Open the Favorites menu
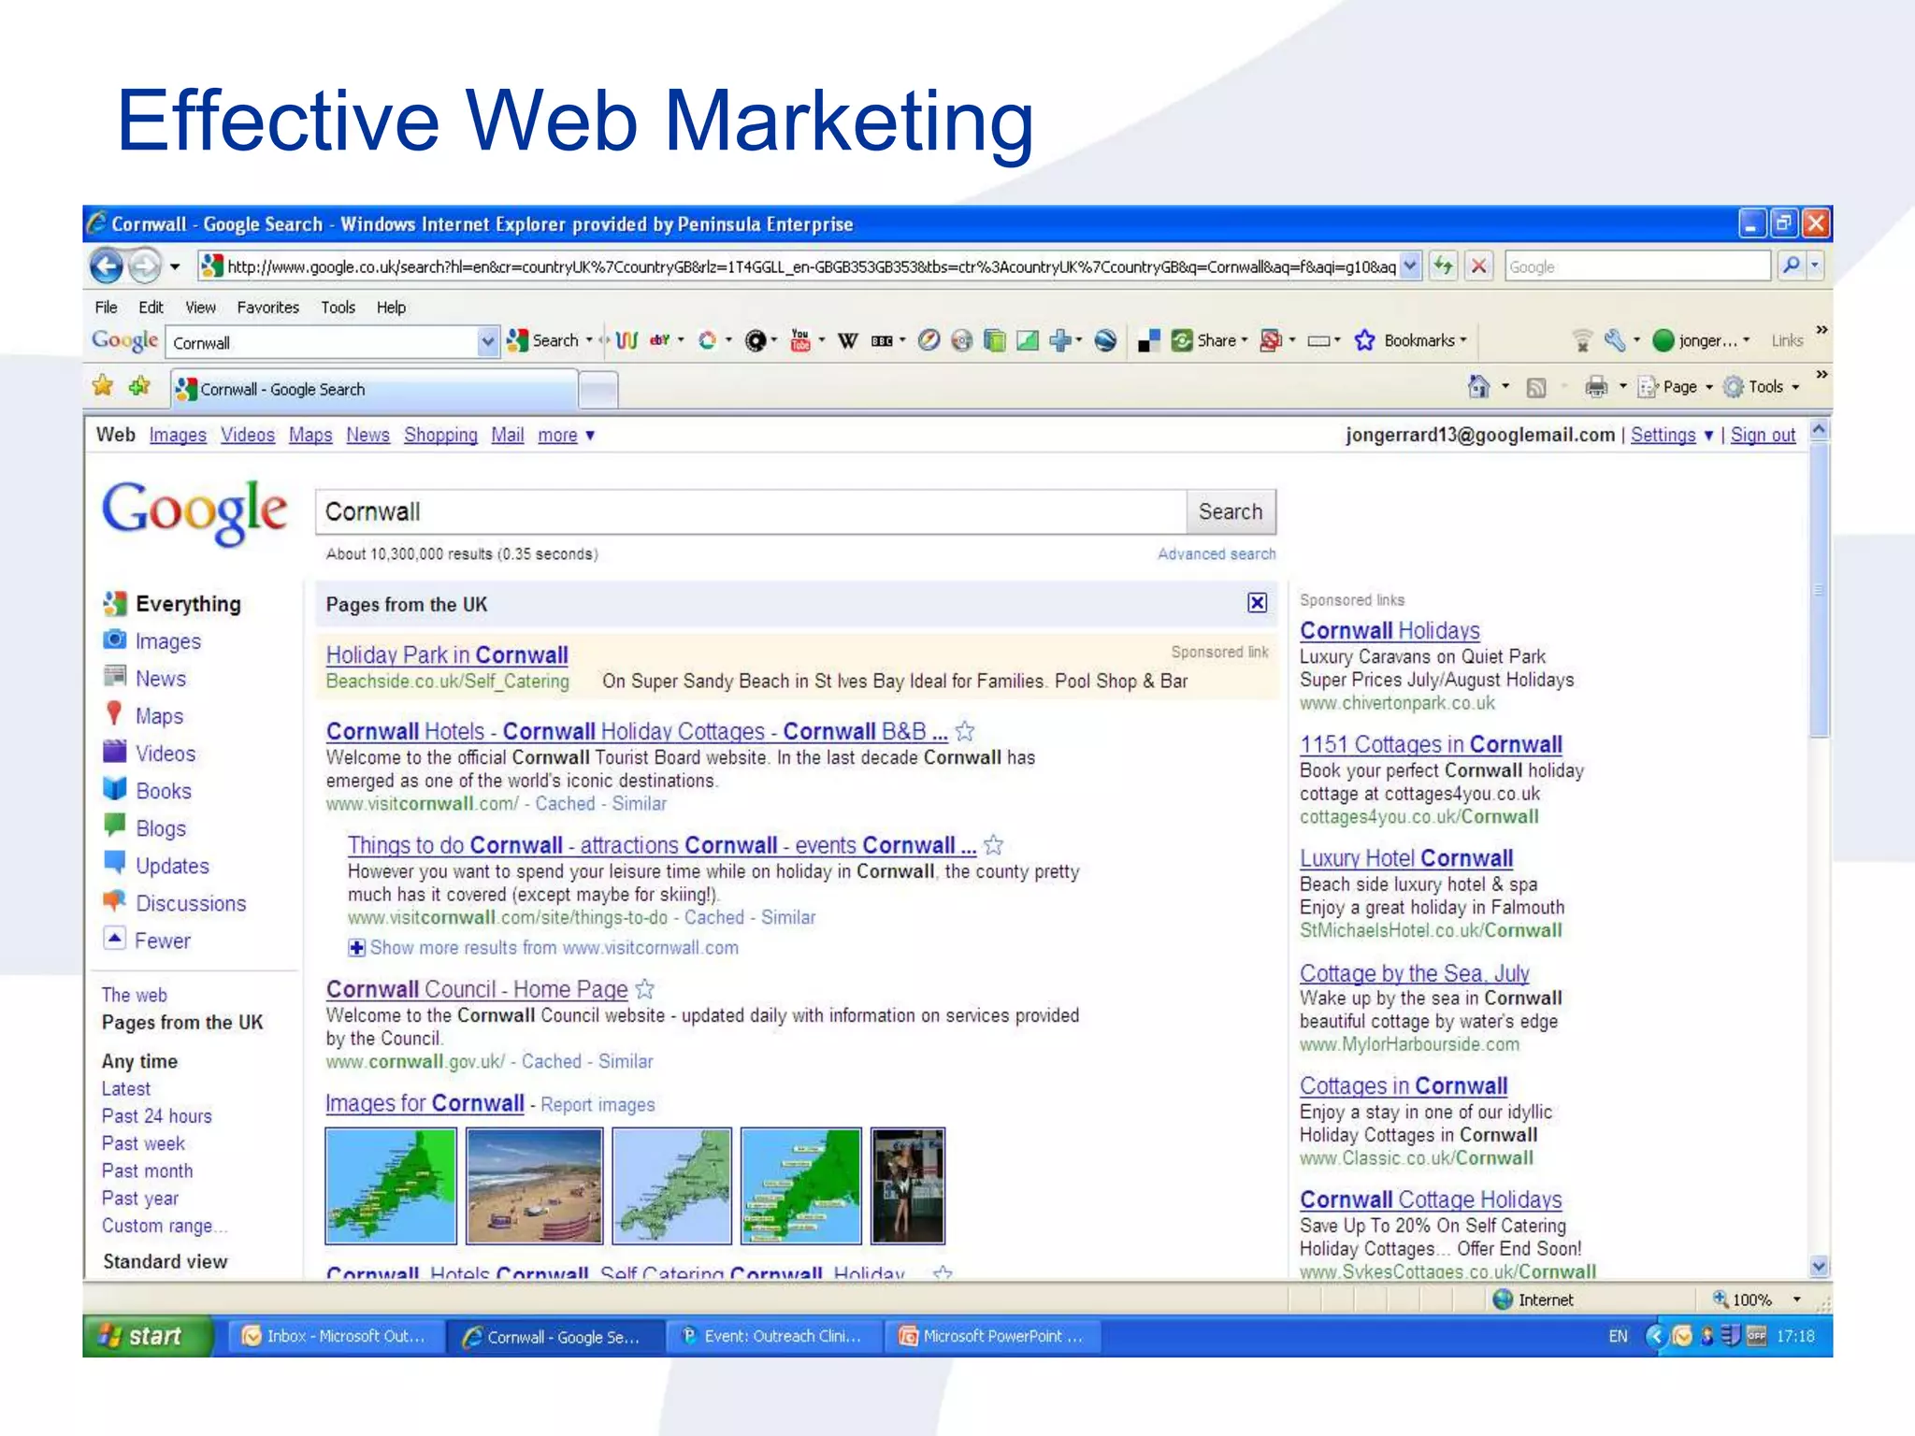The height and width of the screenshot is (1436, 1915). coord(267,308)
